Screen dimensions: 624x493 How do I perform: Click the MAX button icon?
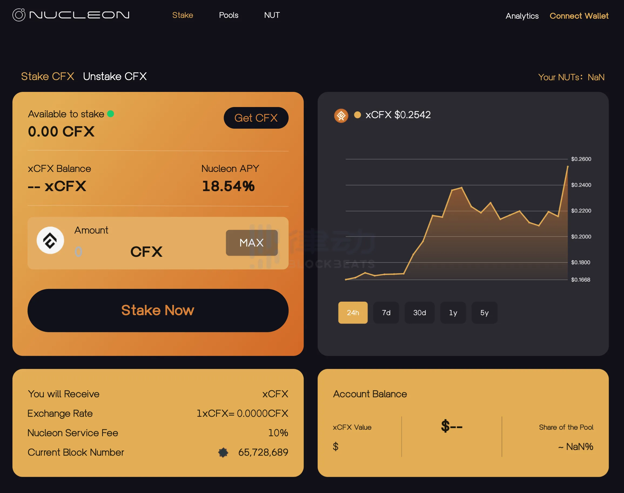(252, 243)
